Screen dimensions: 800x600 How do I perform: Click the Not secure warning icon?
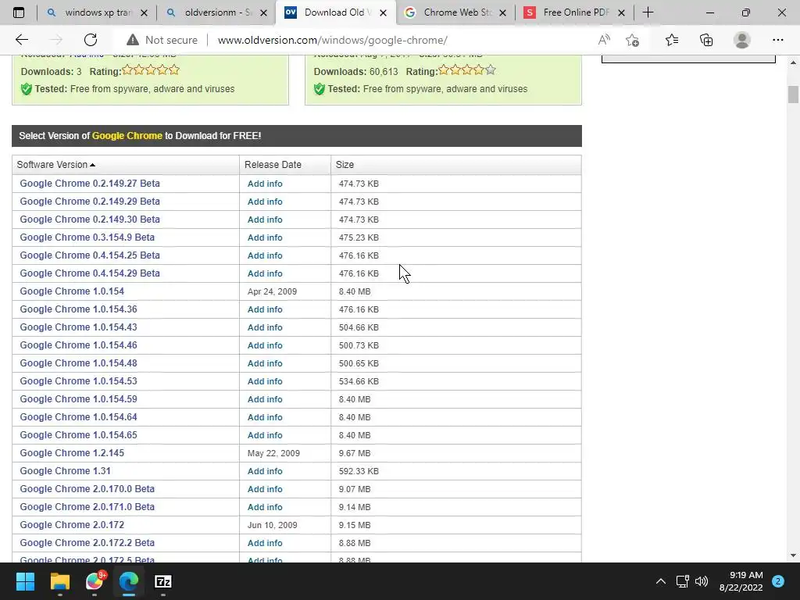point(133,40)
